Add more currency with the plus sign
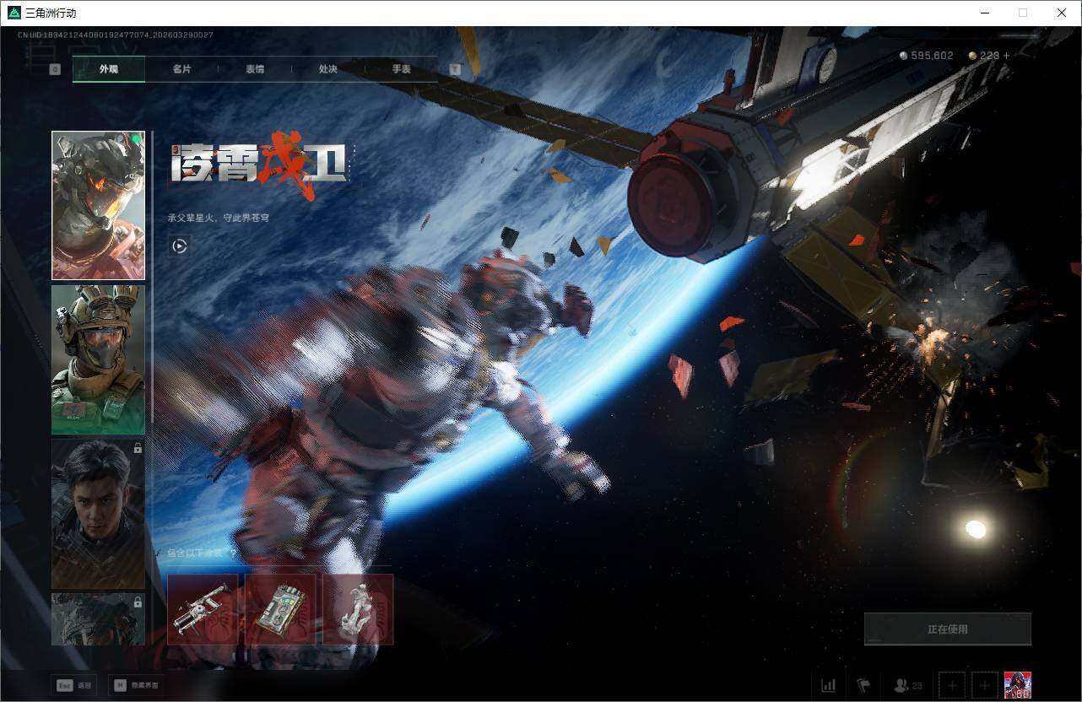 (1006, 56)
